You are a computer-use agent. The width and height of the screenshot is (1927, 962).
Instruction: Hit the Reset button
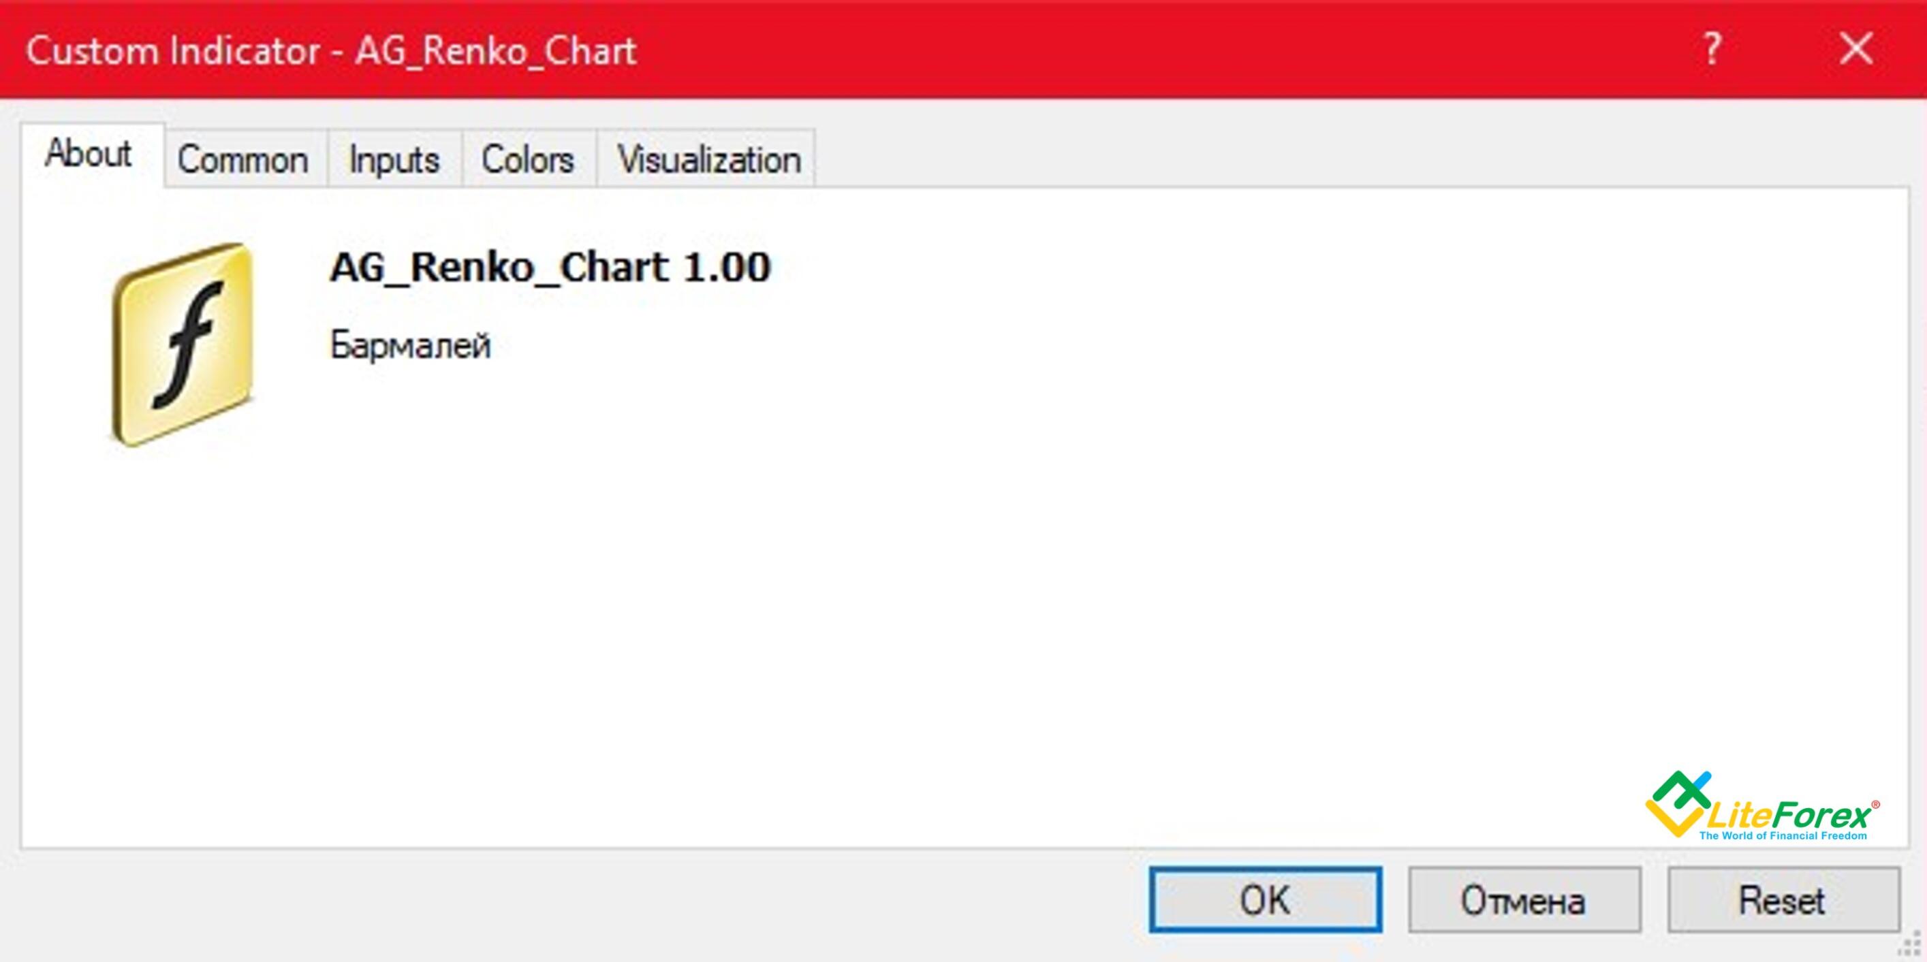1782,900
